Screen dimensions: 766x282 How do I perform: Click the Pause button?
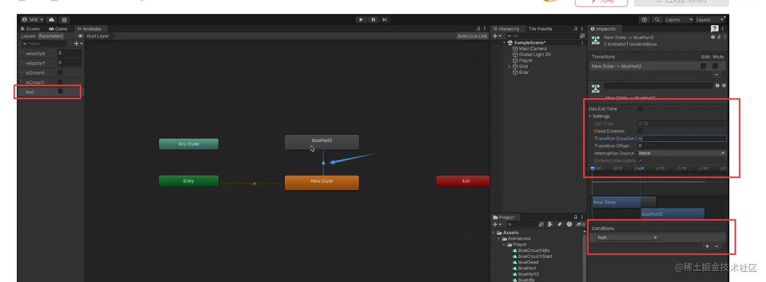point(373,20)
